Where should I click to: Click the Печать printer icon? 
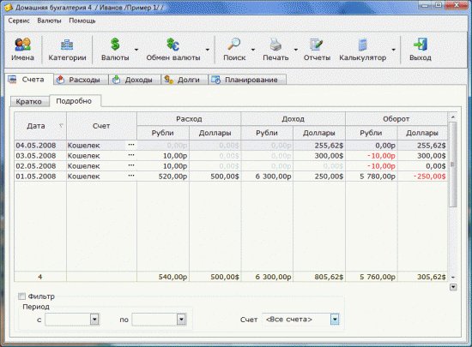tap(275, 45)
